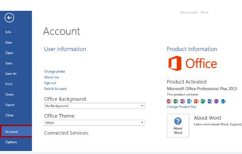Select Account in the left sidebar
This screenshot has height=154, width=242.
(12, 132)
